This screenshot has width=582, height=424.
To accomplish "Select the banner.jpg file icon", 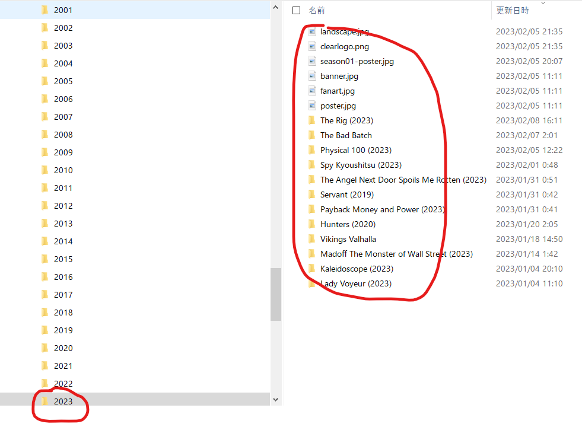I will 312,76.
